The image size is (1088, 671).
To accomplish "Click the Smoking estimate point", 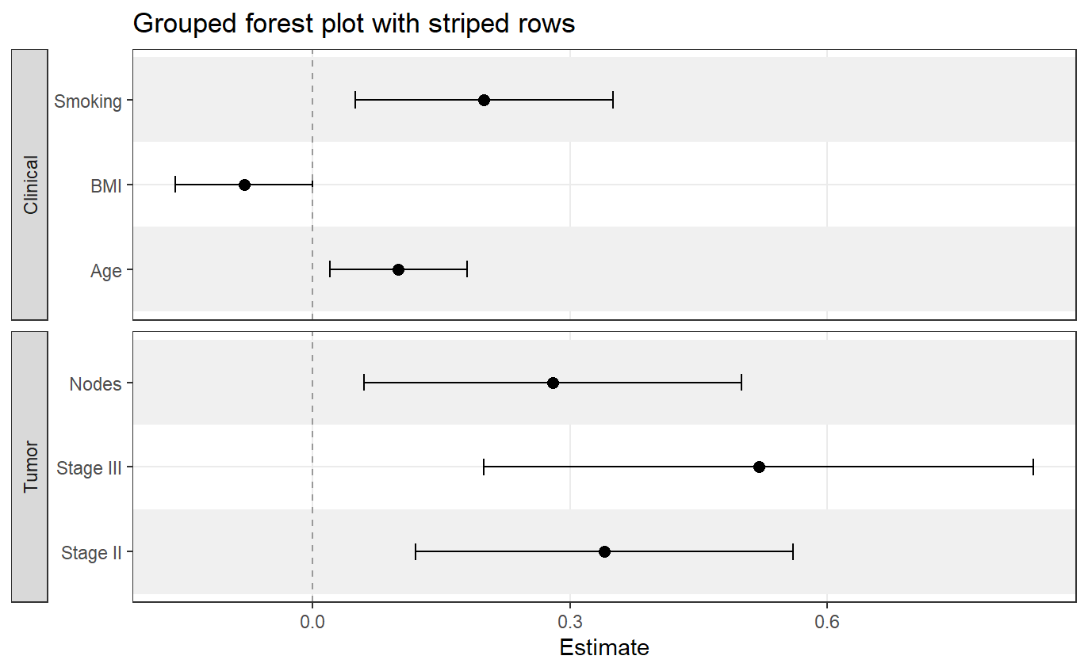I will pos(484,100).
